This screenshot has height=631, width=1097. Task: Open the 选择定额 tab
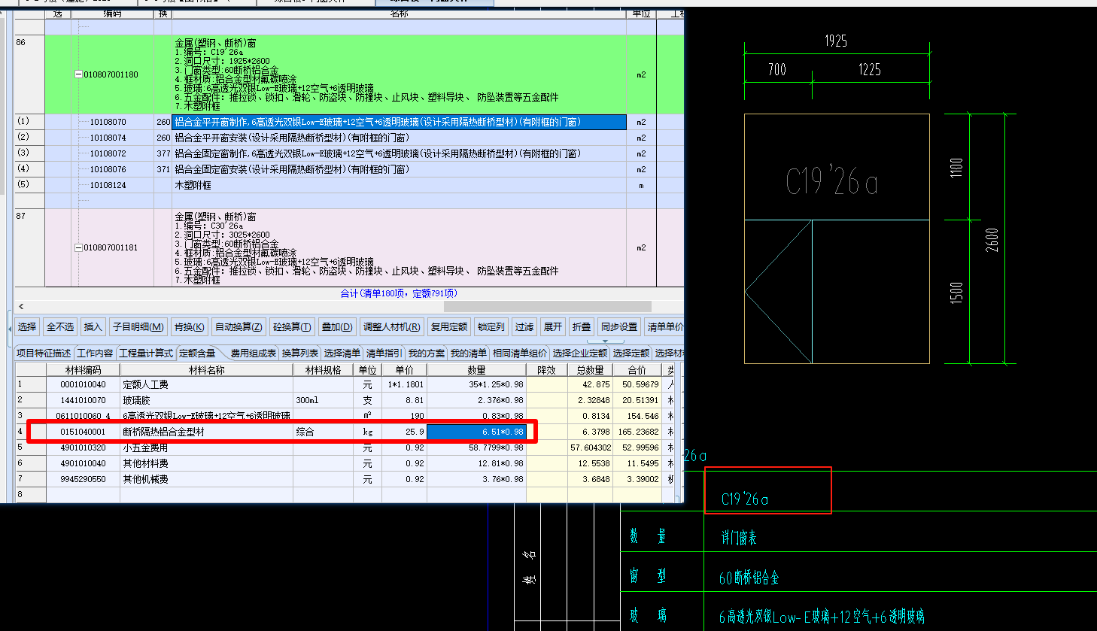[631, 353]
